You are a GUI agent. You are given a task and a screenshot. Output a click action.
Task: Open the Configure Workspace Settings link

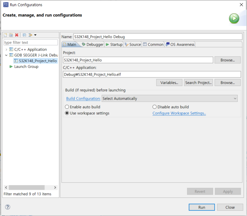pos(179,113)
